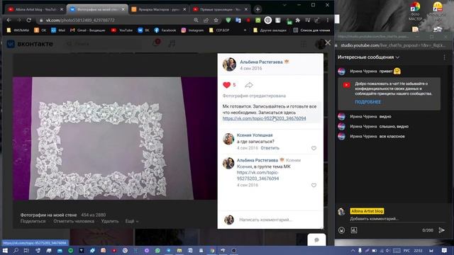Like the photo with the red heart
The height and width of the screenshot is (255, 454).
pyautogui.click(x=227, y=85)
